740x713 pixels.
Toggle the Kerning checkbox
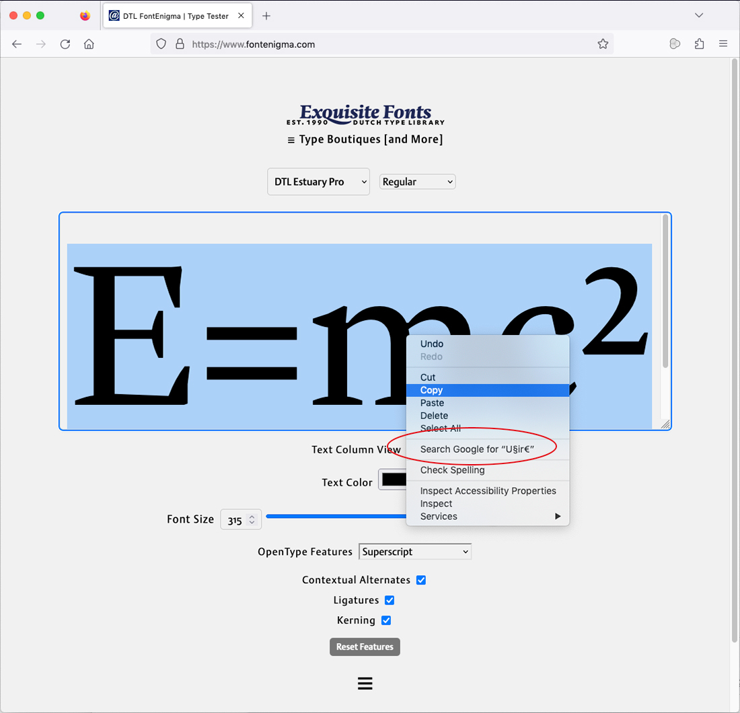pyautogui.click(x=386, y=620)
